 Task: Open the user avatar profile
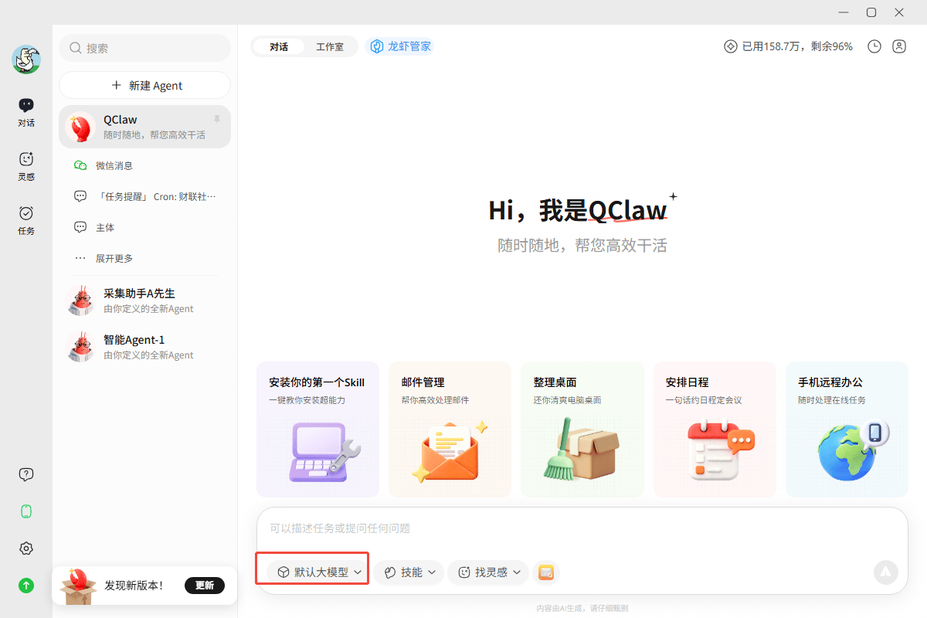(26, 59)
